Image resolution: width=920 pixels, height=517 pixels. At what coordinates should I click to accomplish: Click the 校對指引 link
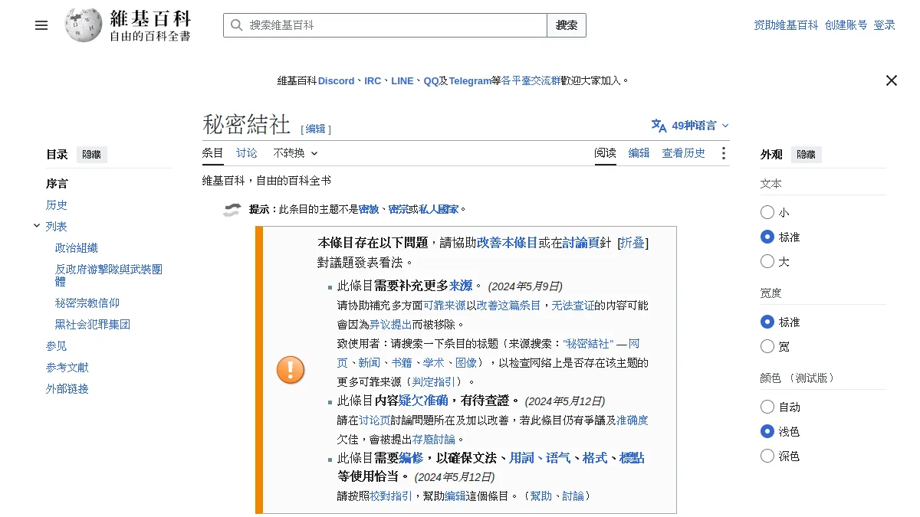click(x=390, y=496)
